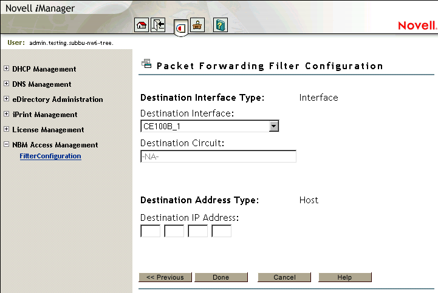Click the Previous button

pyautogui.click(x=165, y=277)
